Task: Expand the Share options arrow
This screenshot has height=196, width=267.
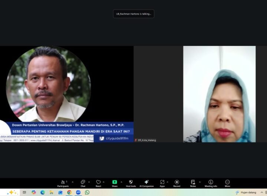Action: tap(121, 182)
